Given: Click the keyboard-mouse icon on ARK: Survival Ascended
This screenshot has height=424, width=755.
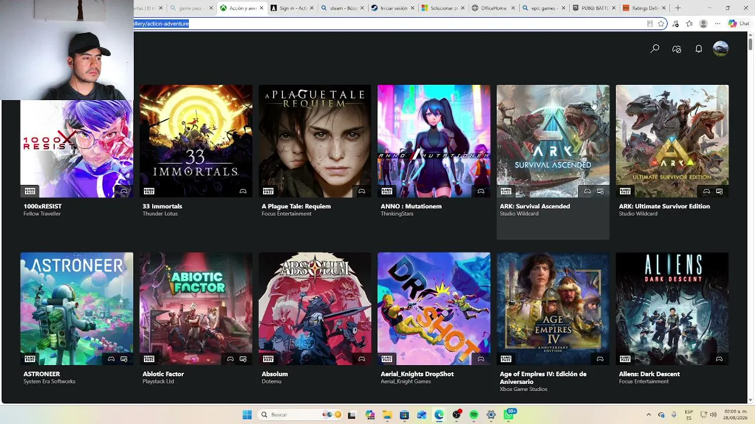Looking at the screenshot, I should pyautogui.click(x=600, y=191).
